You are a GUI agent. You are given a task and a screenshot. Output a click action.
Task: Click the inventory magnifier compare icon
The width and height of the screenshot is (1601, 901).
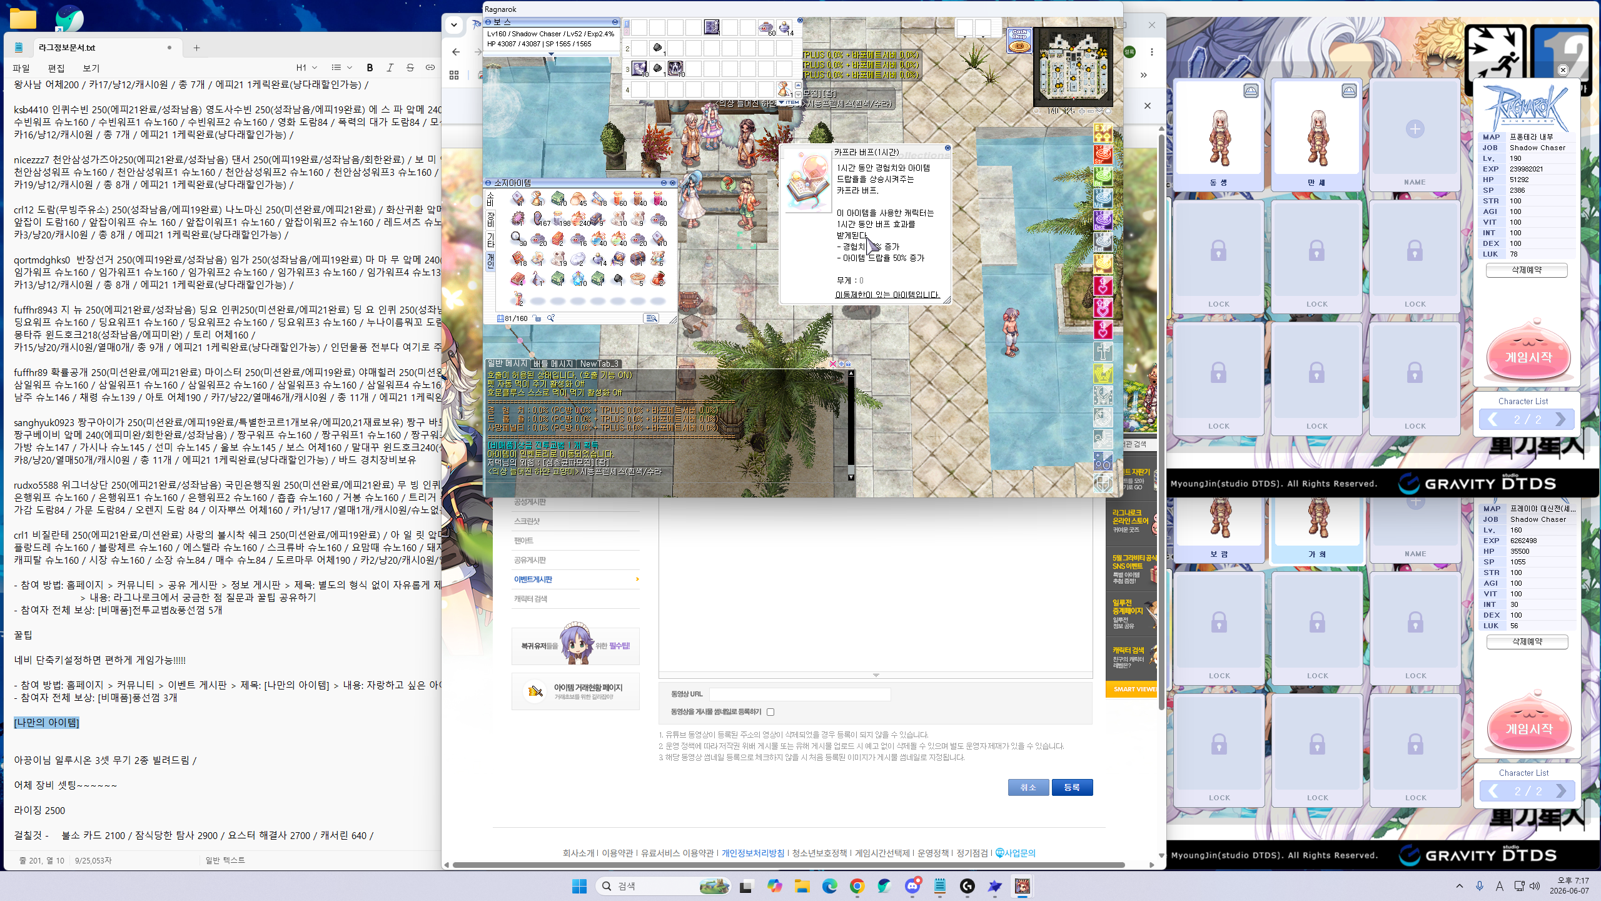pos(551,318)
